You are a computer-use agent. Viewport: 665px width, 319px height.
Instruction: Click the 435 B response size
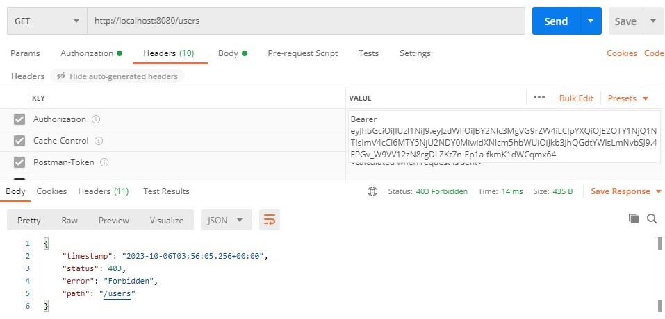coord(563,191)
